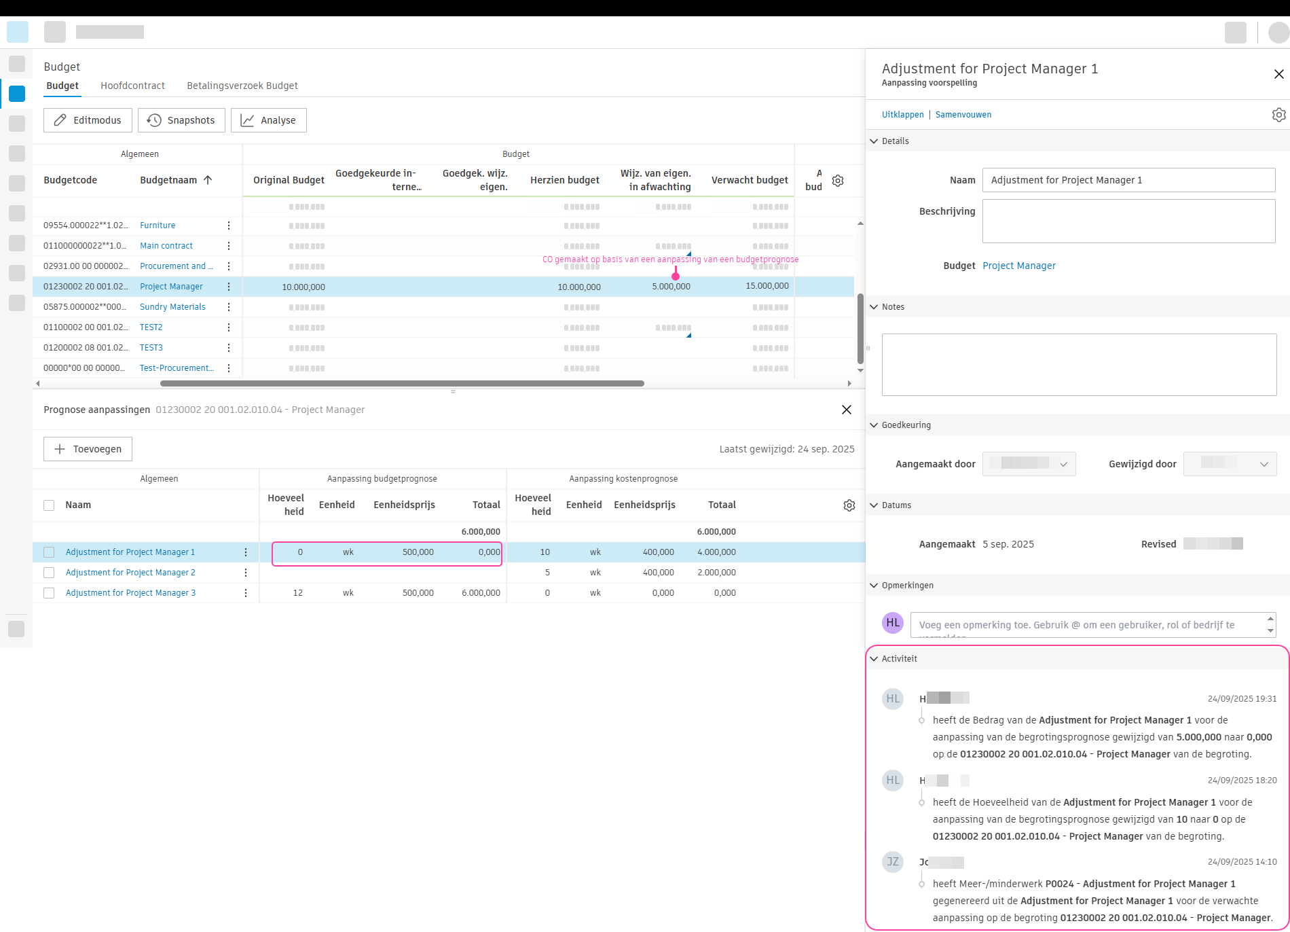Open Adjustment for Project Manager 3 link

point(130,593)
